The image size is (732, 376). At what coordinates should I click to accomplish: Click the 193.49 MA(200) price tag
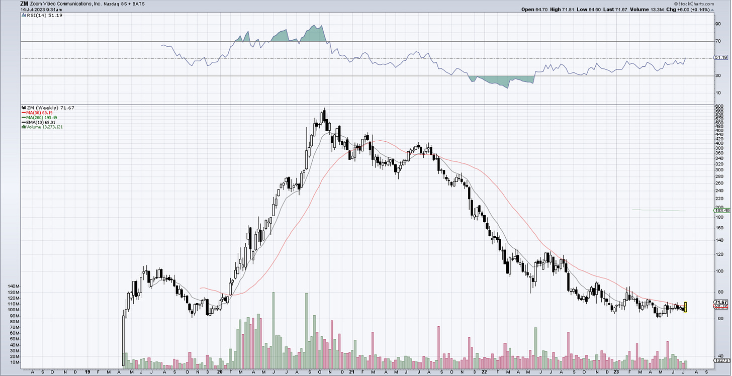click(x=721, y=211)
